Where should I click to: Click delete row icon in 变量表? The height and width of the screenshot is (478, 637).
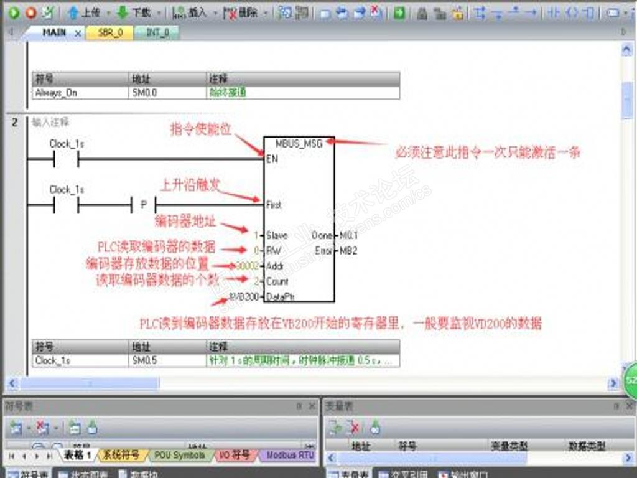tap(353, 428)
